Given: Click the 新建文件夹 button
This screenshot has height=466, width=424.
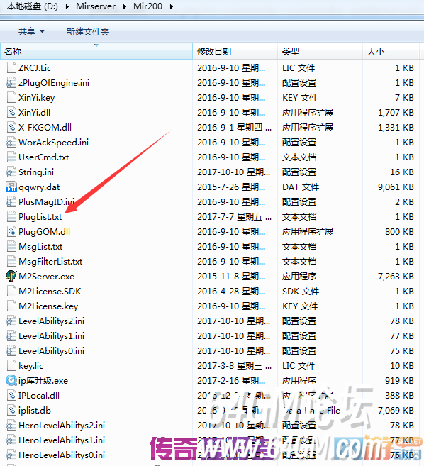Looking at the screenshot, I should tap(88, 31).
